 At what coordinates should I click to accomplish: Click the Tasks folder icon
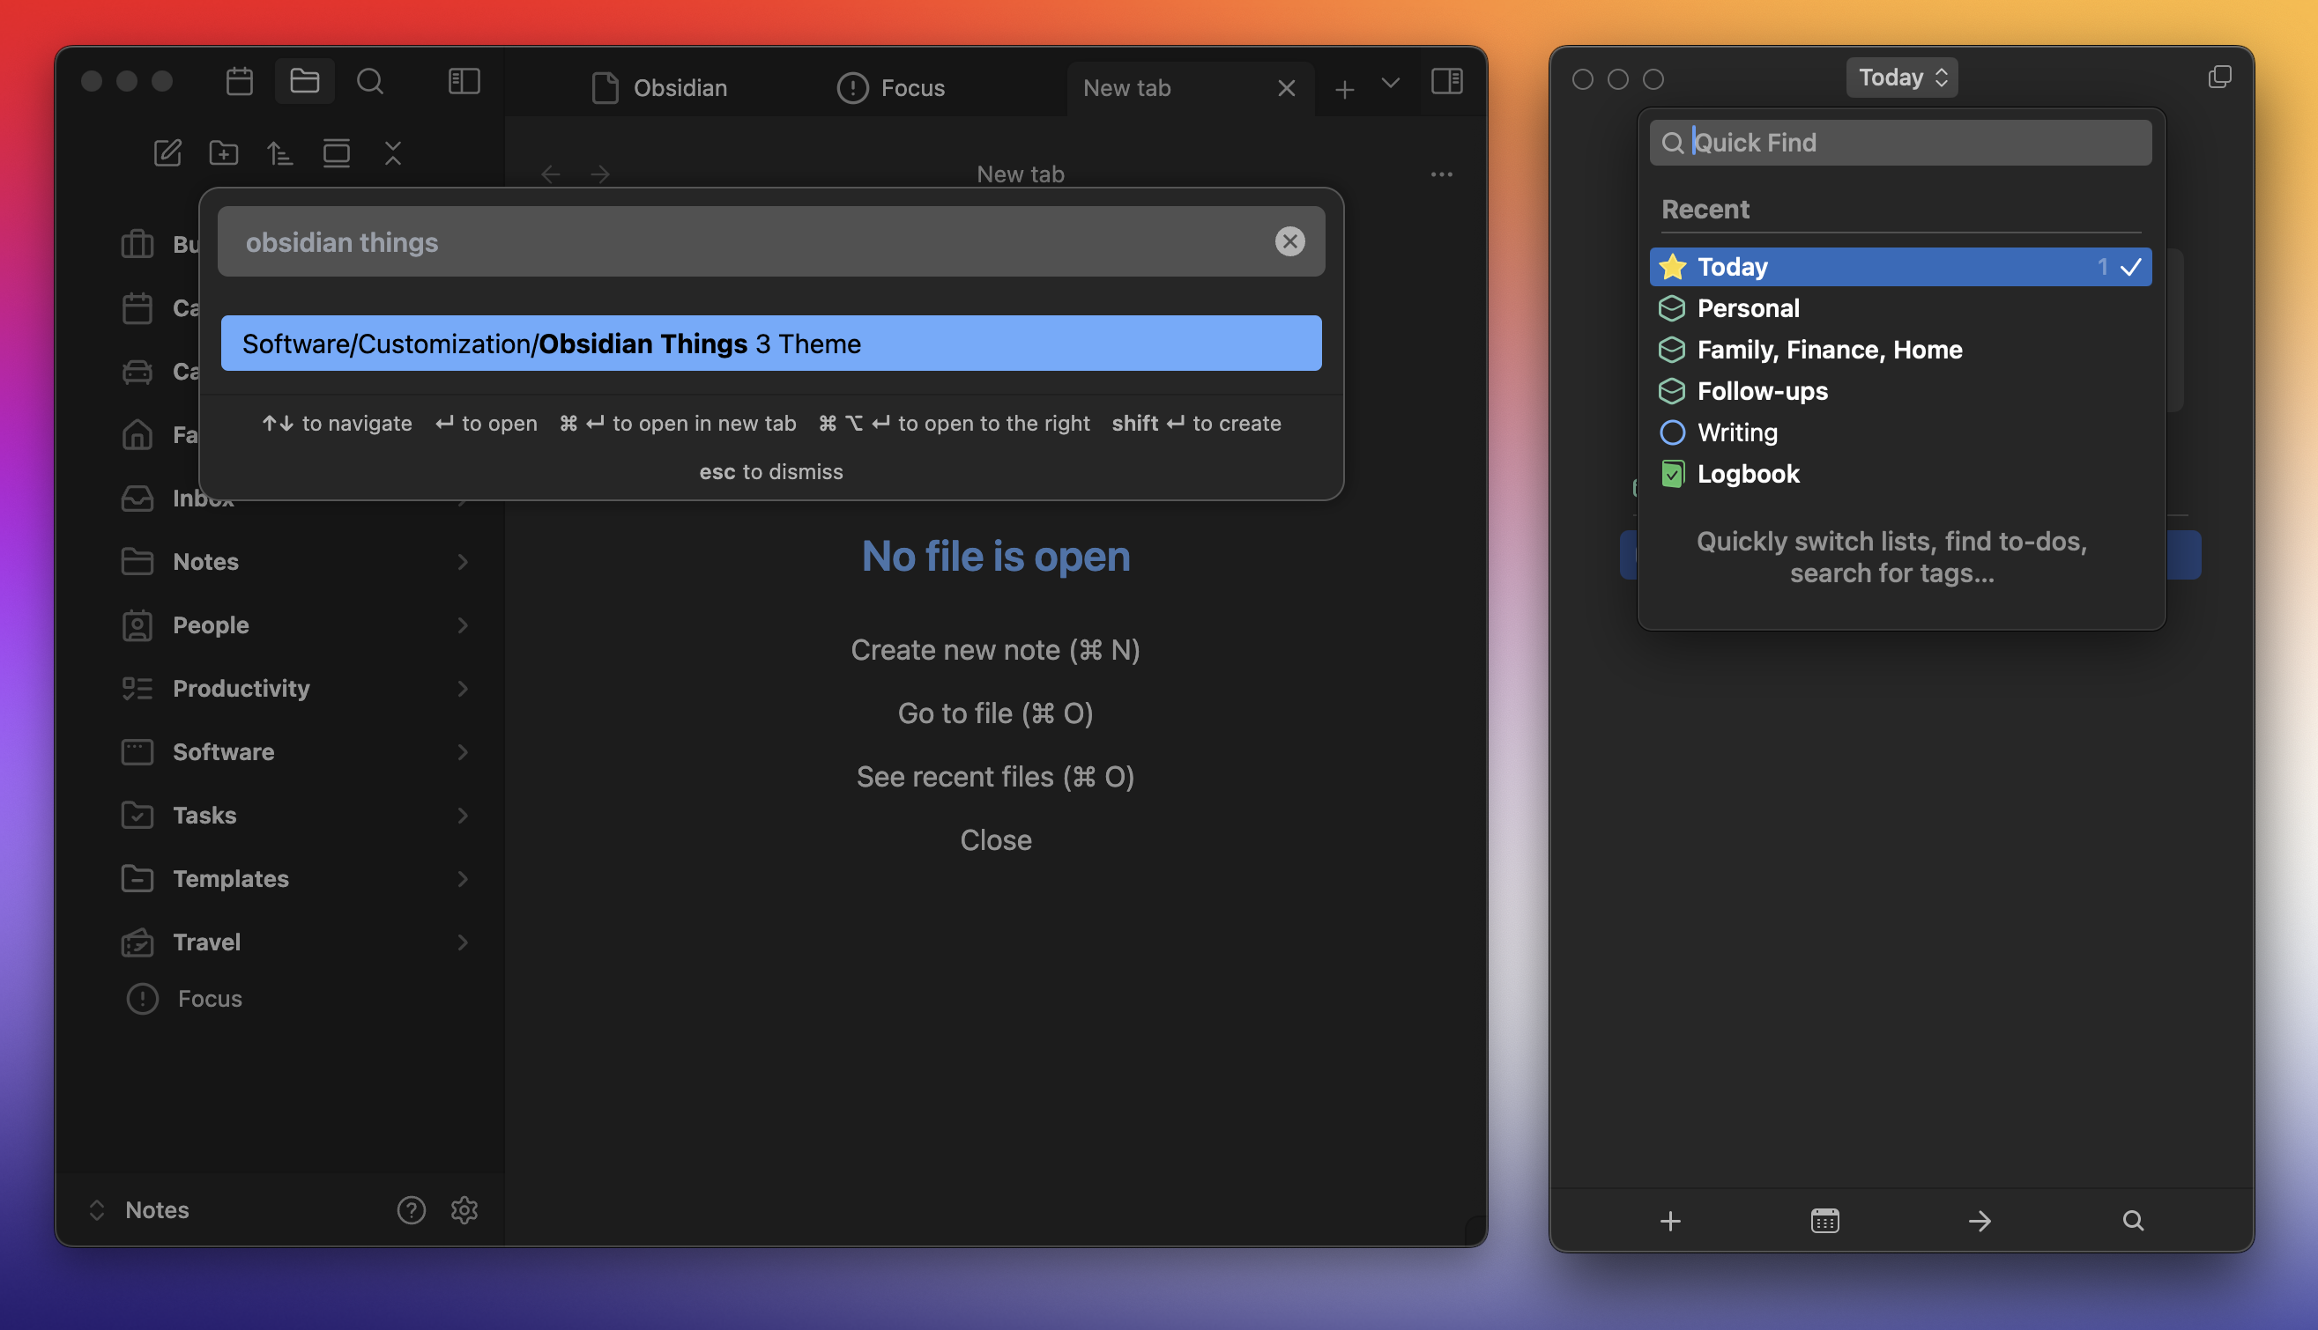pos(137,815)
